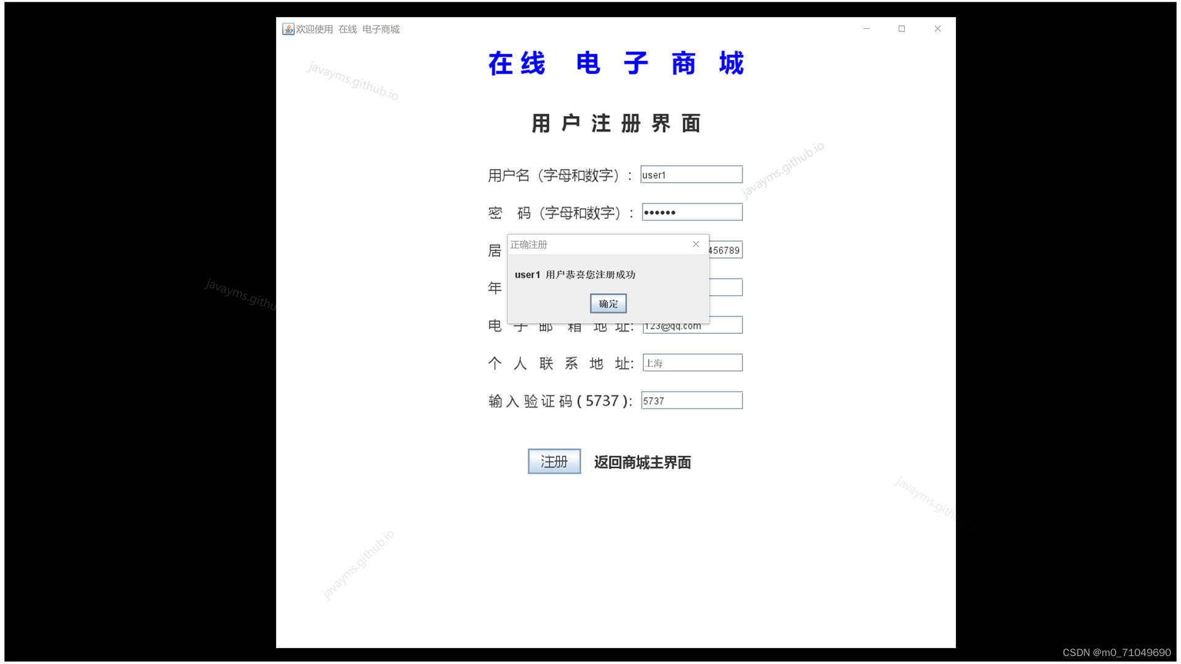The height and width of the screenshot is (664, 1181).
Task: Maximize the 在线 电子商城 window
Action: [x=902, y=29]
